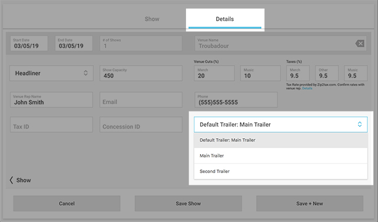378x222 pixels.
Task: Open the Details tab
Action: pos(224,19)
